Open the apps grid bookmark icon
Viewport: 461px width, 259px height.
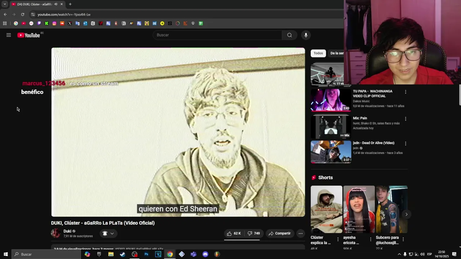click(5, 23)
